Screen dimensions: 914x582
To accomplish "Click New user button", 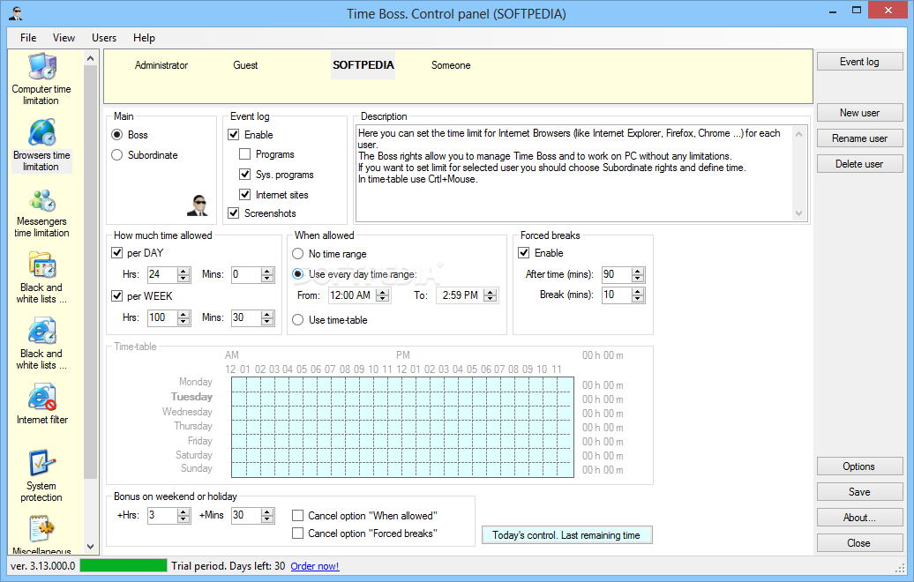I will coord(860,113).
